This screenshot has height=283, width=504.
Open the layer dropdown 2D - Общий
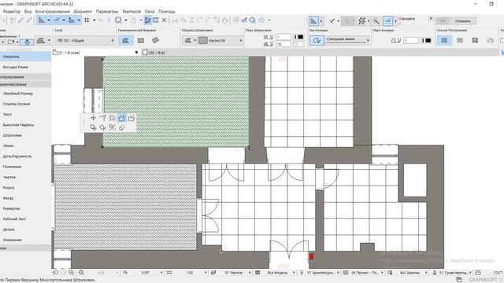[x=85, y=40]
